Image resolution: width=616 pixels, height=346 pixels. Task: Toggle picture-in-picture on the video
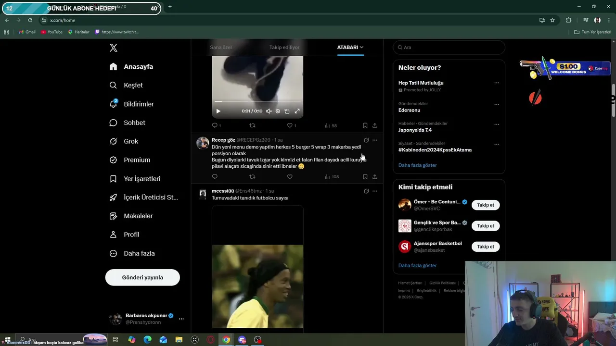[x=287, y=111]
